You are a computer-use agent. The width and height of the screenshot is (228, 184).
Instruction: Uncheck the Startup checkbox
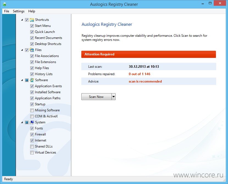click(x=32, y=104)
